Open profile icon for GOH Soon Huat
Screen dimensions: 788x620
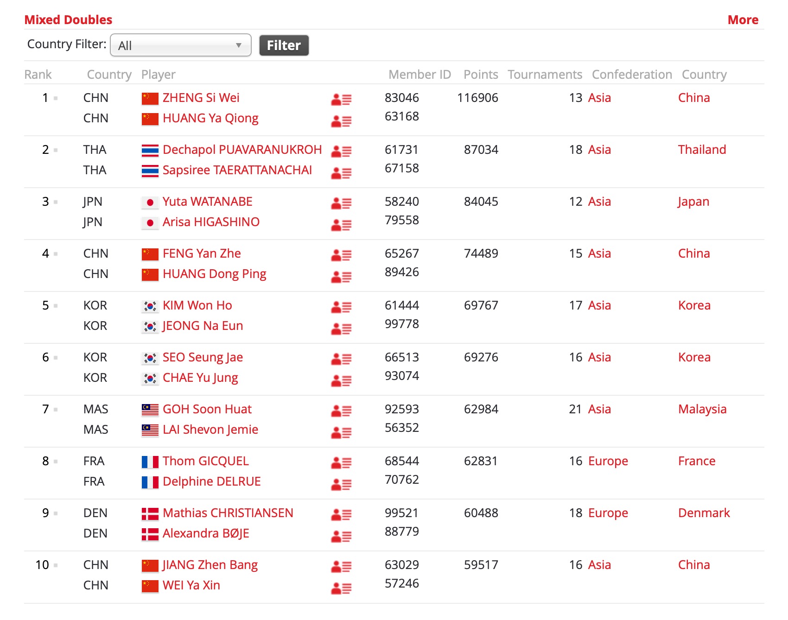pyautogui.click(x=341, y=411)
